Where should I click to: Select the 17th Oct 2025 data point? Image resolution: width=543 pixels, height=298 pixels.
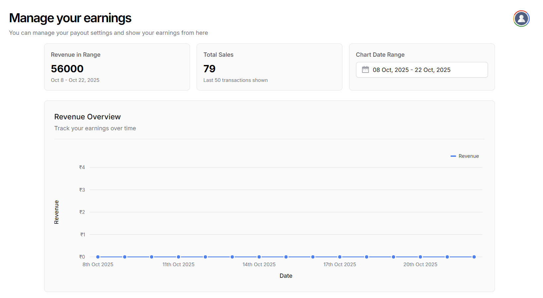coord(340,257)
